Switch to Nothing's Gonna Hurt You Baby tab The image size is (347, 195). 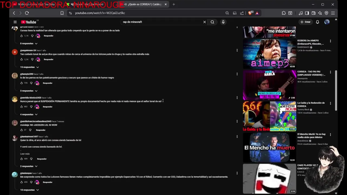pyautogui.click(x=37, y=4)
